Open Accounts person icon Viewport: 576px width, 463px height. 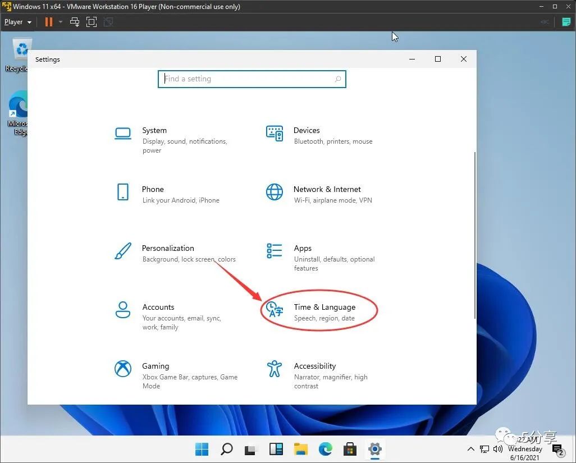point(123,310)
